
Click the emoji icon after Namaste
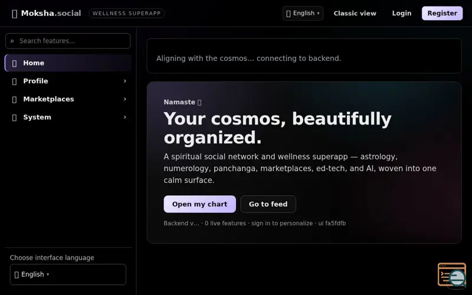(199, 102)
